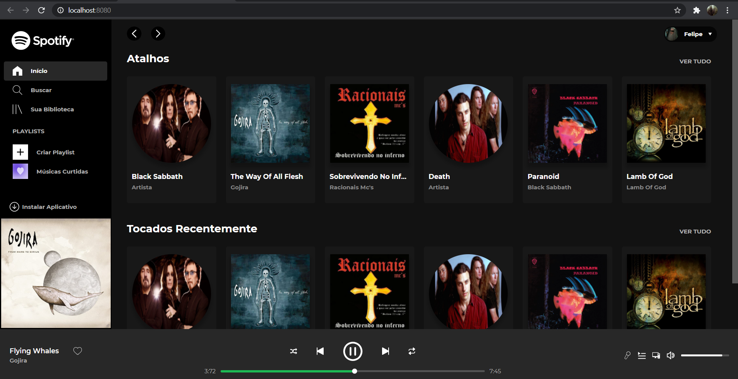Click the Flying Whales track title
The image size is (738, 379).
[34, 351]
